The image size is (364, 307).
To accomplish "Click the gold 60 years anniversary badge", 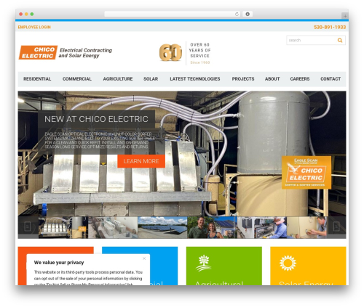I will [x=170, y=52].
